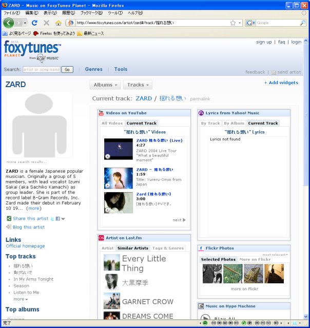This screenshot has height=328, width=310.
Task: Click the send artist envelope icon
Action: pyautogui.click(x=274, y=72)
